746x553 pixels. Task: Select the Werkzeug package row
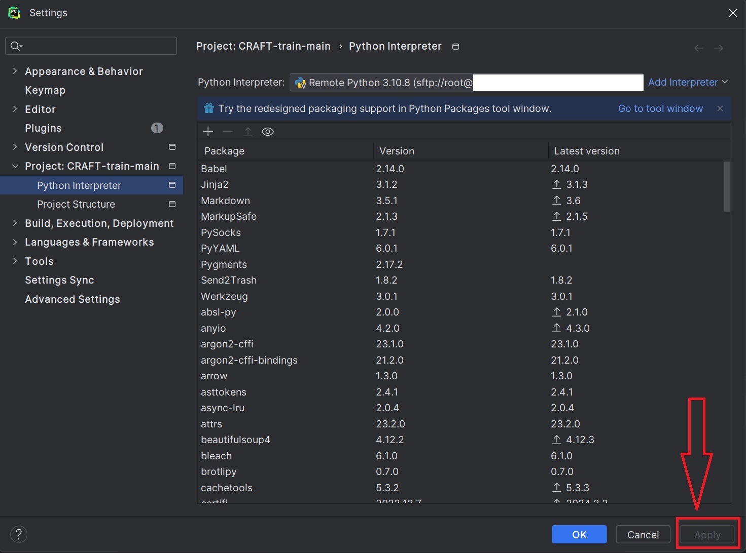460,296
